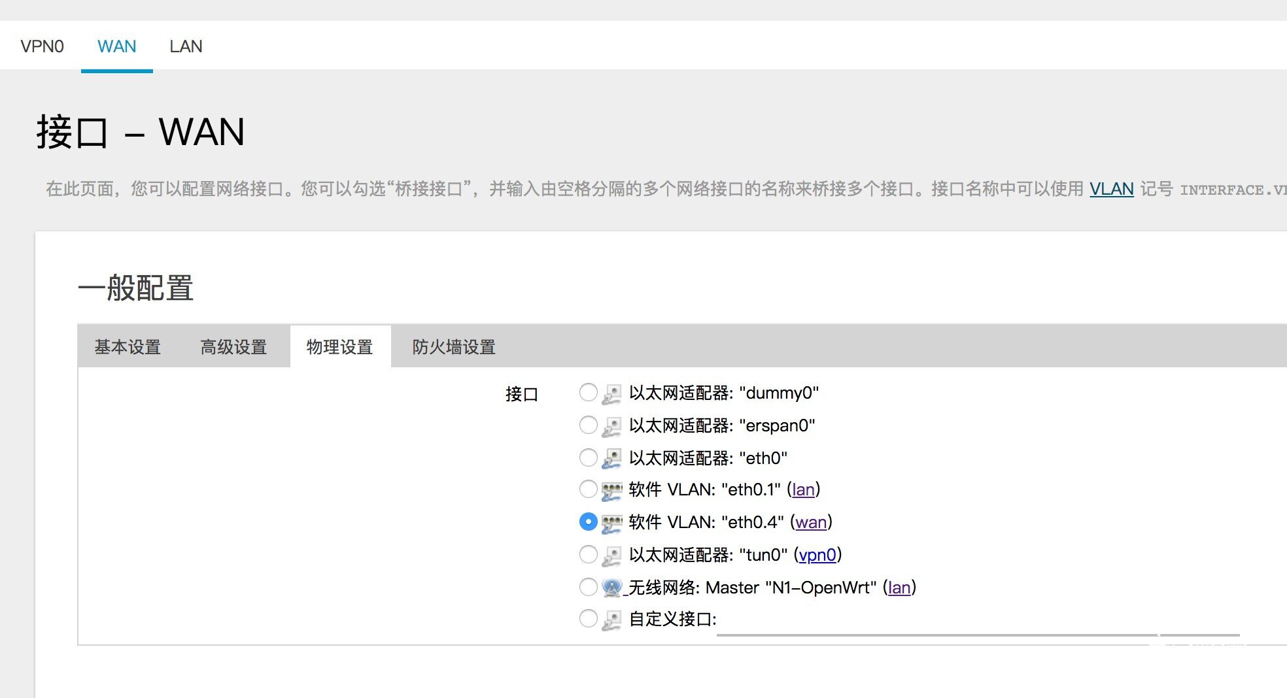Image resolution: width=1287 pixels, height=698 pixels.
Task: Open the WAN interface tab
Action: coord(117,46)
